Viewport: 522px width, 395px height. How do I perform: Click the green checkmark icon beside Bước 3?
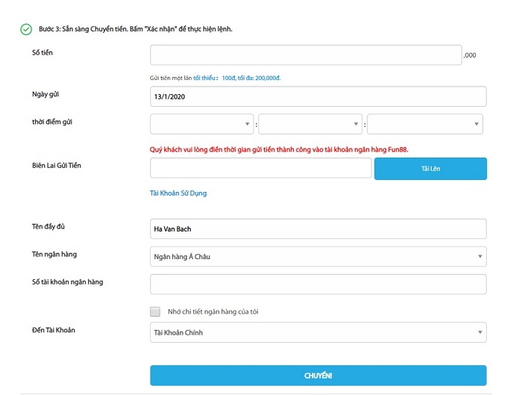[x=26, y=29]
